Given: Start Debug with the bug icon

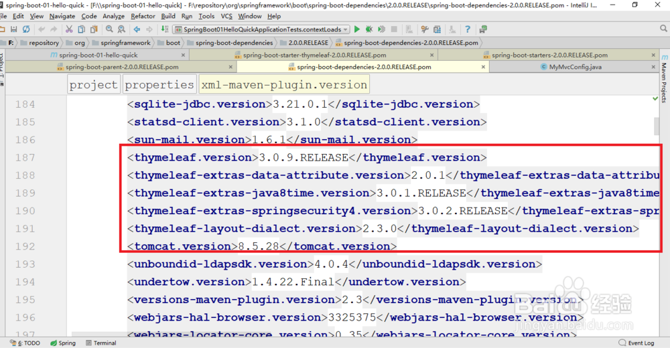Looking at the screenshot, I should 369,29.
